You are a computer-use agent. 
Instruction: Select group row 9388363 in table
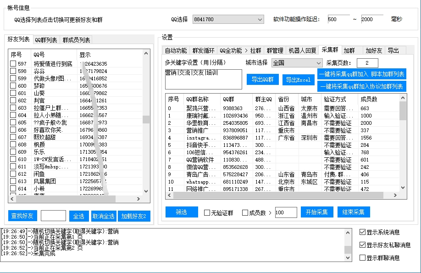click(283, 108)
